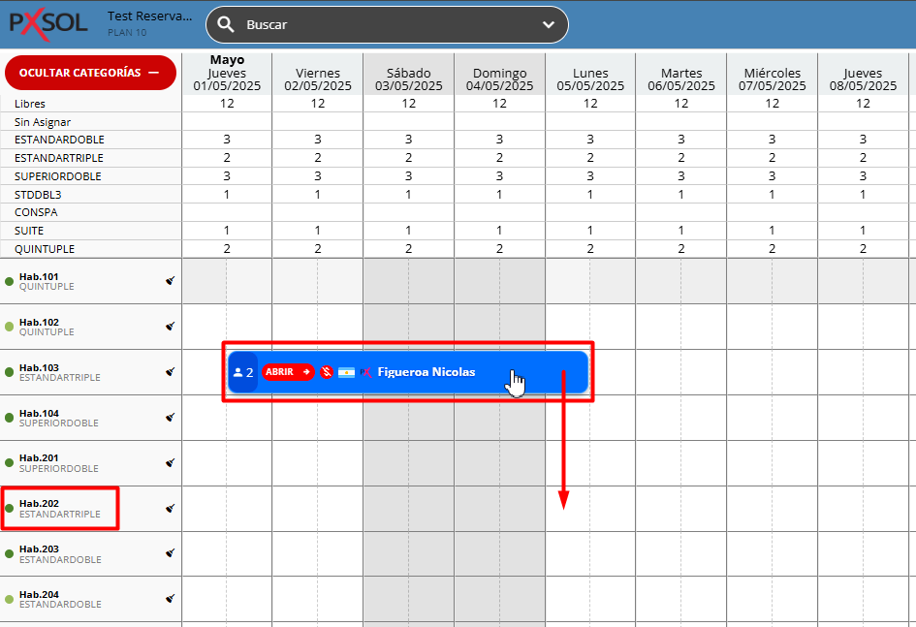The image size is (916, 627).
Task: Collapse categories with Ocultar Categorías button
Action: [90, 73]
